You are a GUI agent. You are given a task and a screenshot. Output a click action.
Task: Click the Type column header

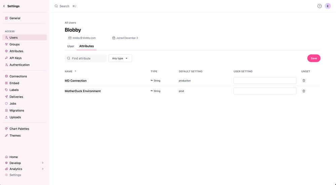click(x=154, y=71)
